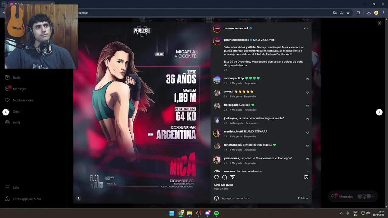
Task: Click Publicar to post comment
Action: (303, 198)
